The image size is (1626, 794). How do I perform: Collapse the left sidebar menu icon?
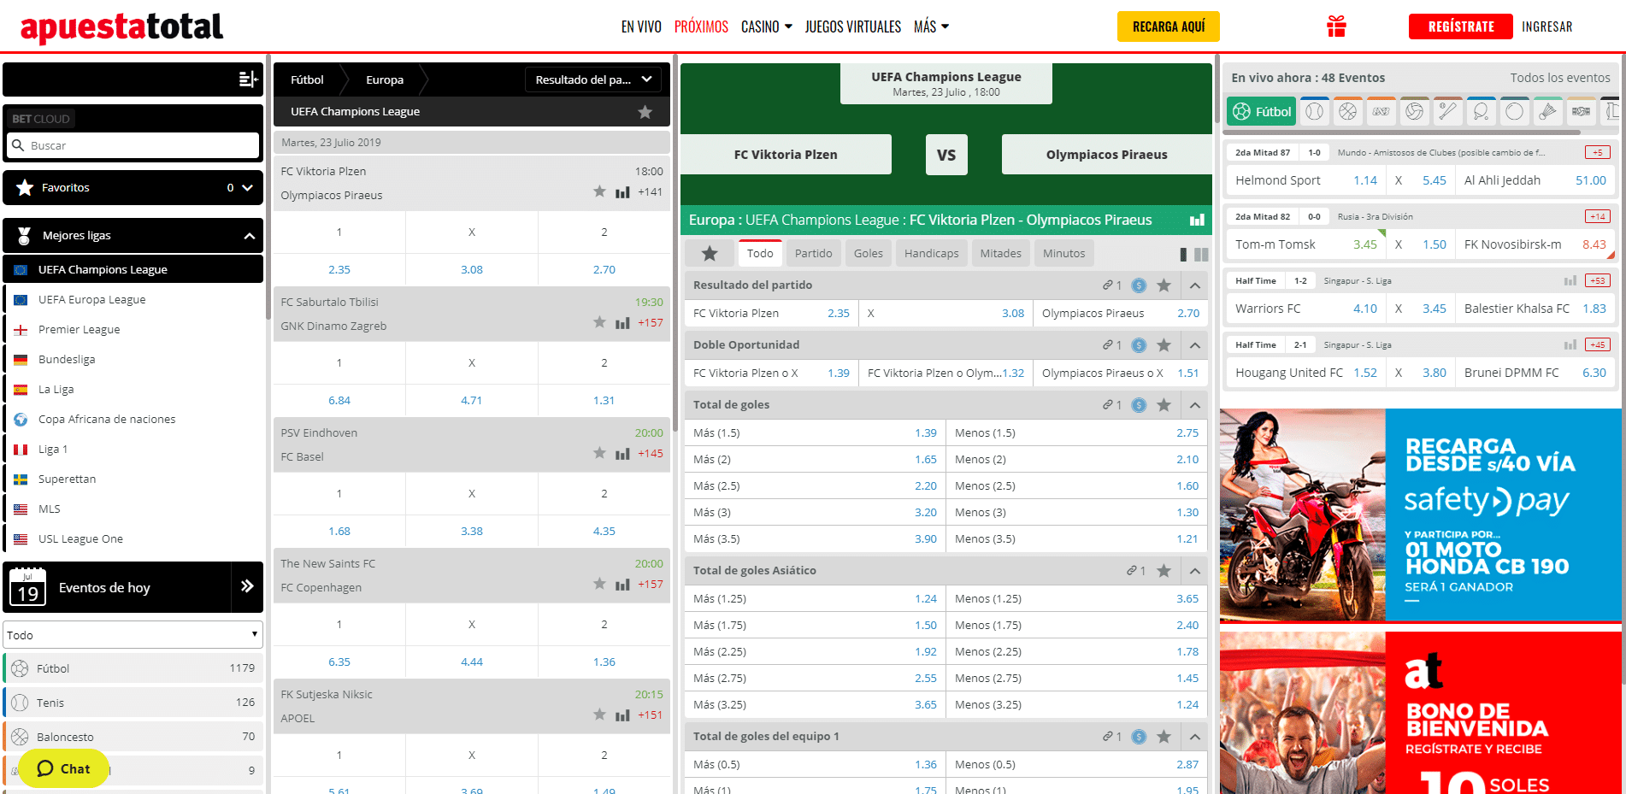coord(248,79)
